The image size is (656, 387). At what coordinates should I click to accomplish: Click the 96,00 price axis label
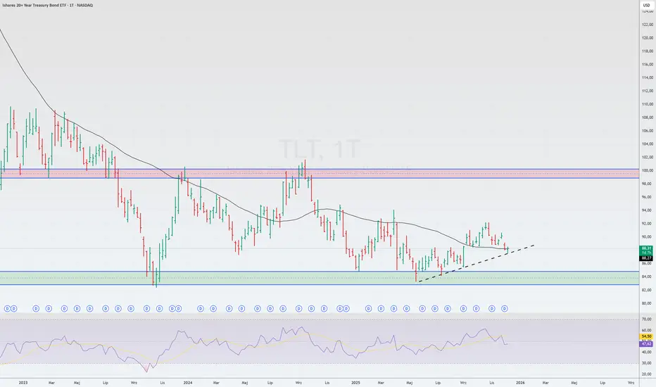point(648,197)
